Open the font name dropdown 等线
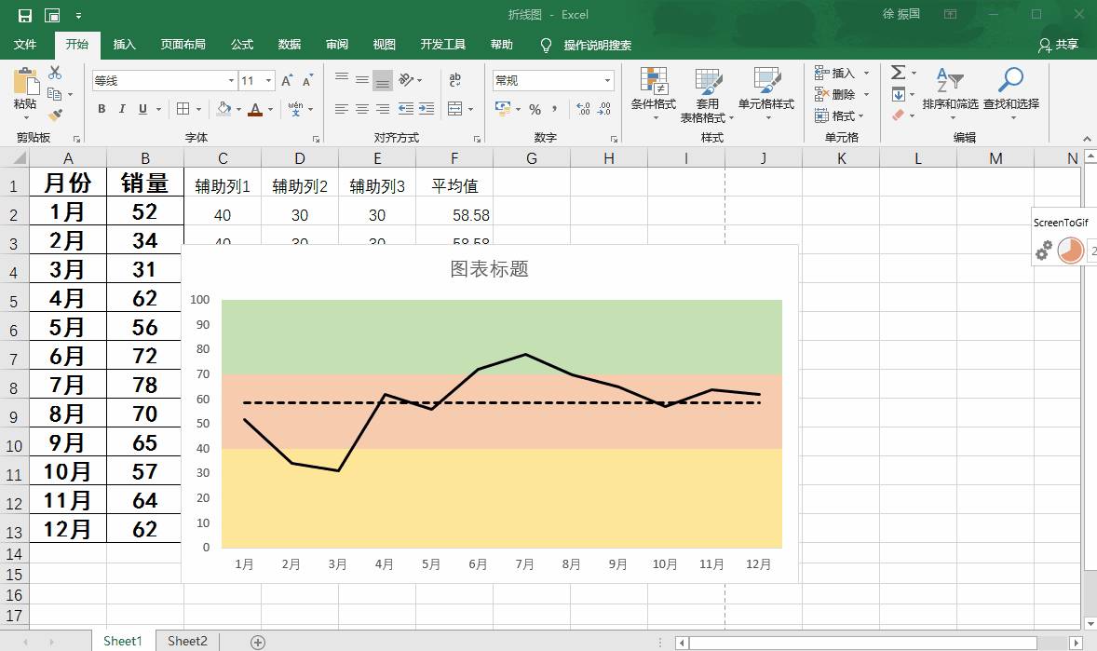The image size is (1097, 651). 231,80
